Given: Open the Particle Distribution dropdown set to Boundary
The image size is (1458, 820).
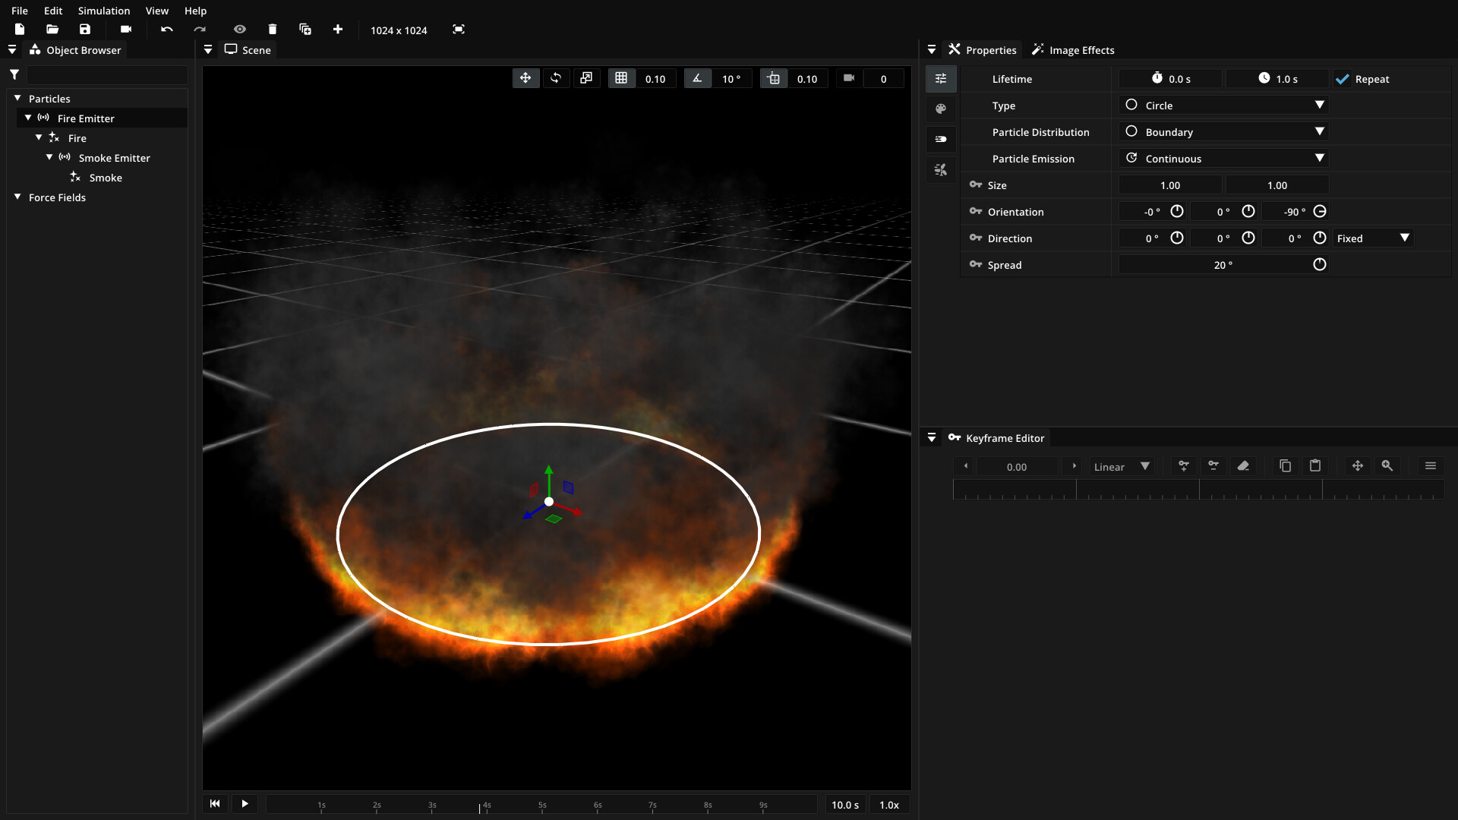Looking at the screenshot, I should (x=1223, y=132).
